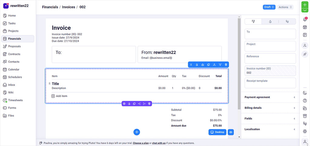Open the notes icon in the right rail
The image size is (310, 146).
[x=305, y=35]
